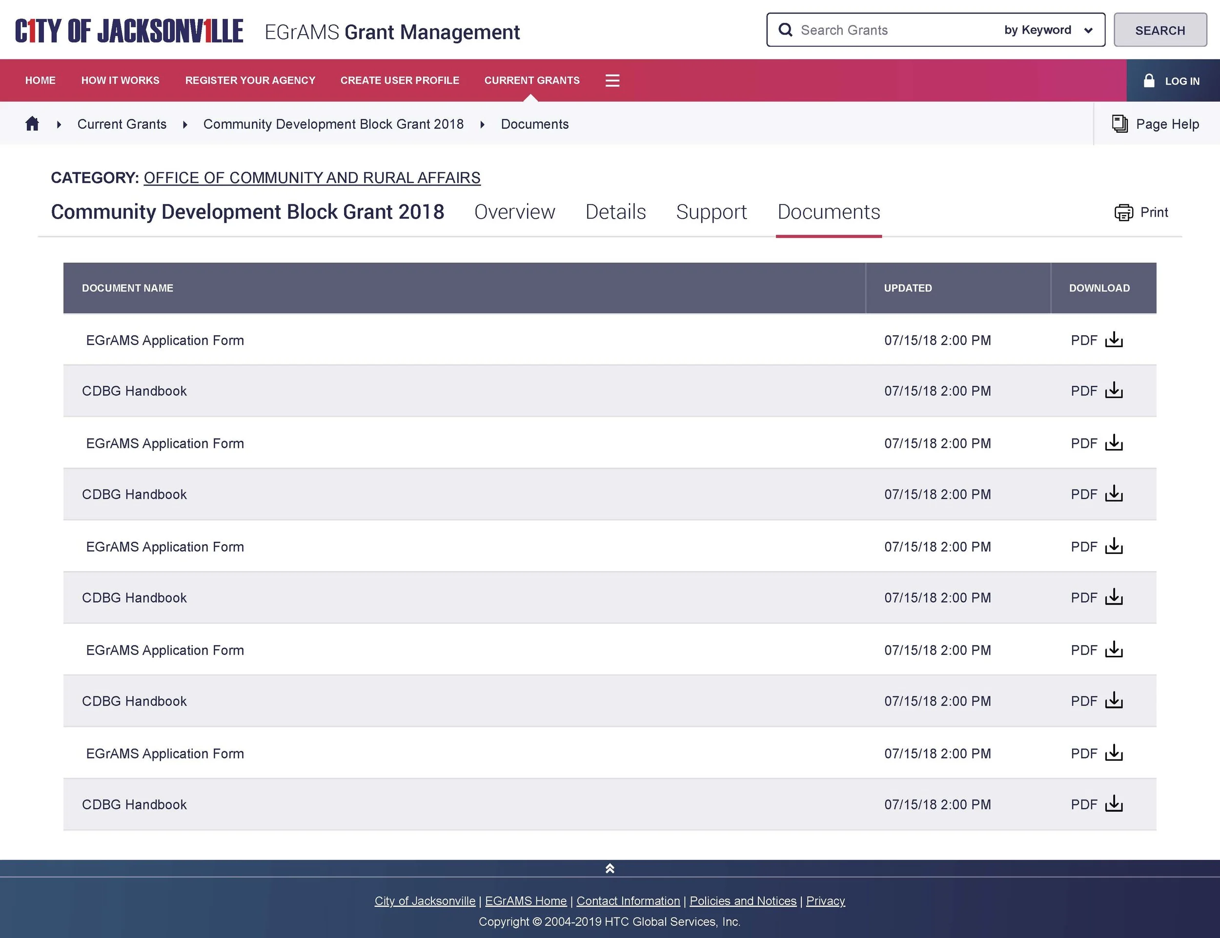Open Page Help document icon

1119,124
